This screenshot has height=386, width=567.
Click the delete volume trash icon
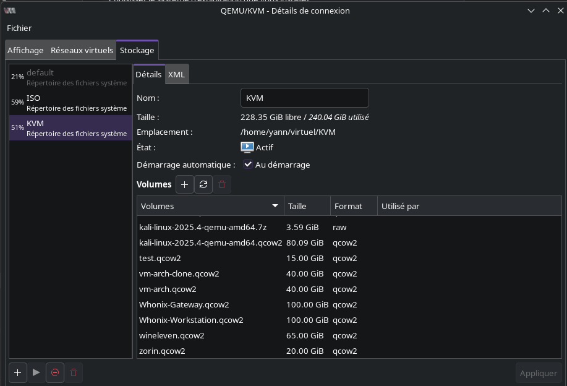[x=222, y=184]
